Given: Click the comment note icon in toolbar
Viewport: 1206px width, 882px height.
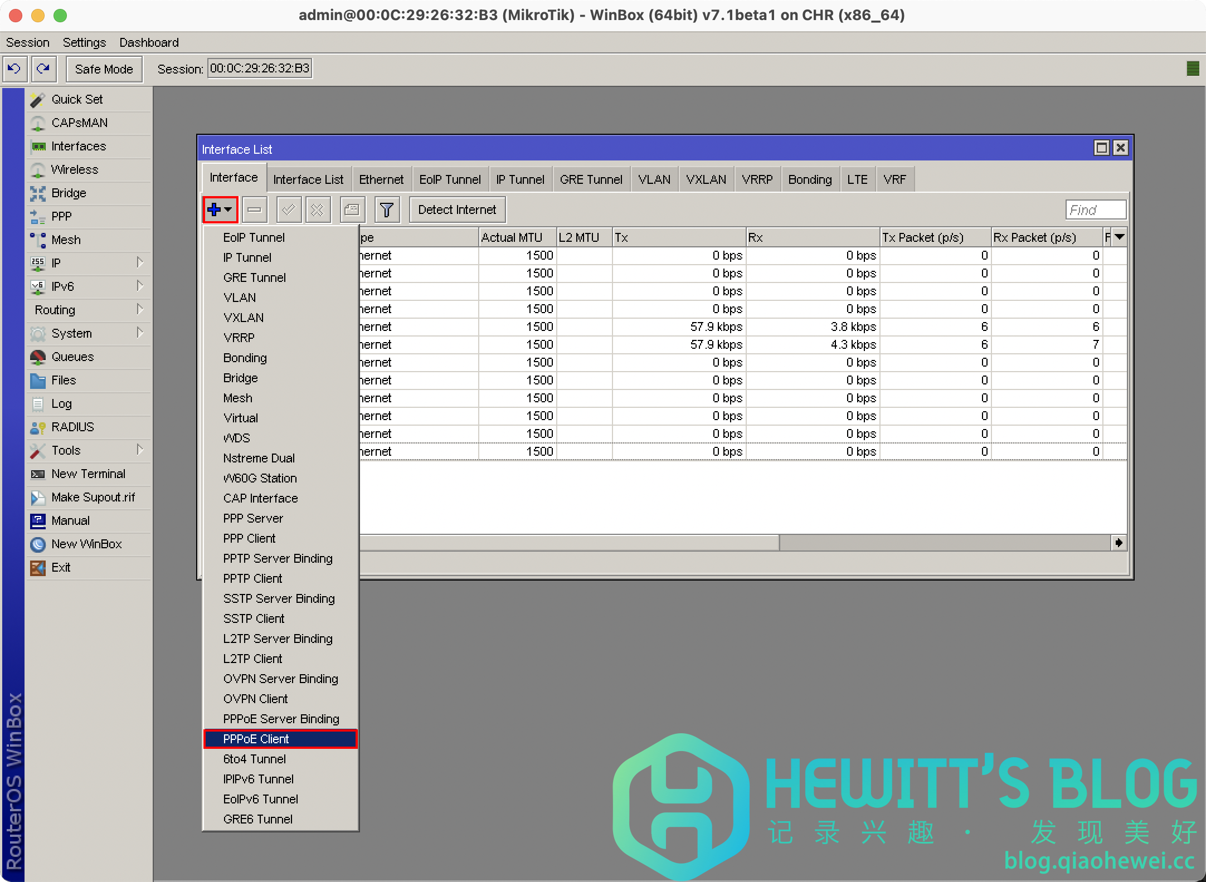Looking at the screenshot, I should click(x=352, y=210).
